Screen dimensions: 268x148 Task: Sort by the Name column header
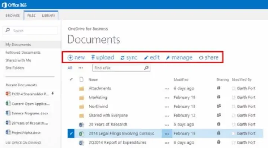93,79
